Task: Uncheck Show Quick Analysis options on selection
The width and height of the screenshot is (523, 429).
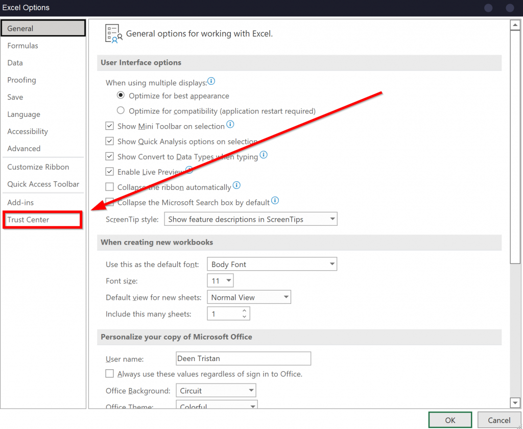Action: [x=109, y=141]
